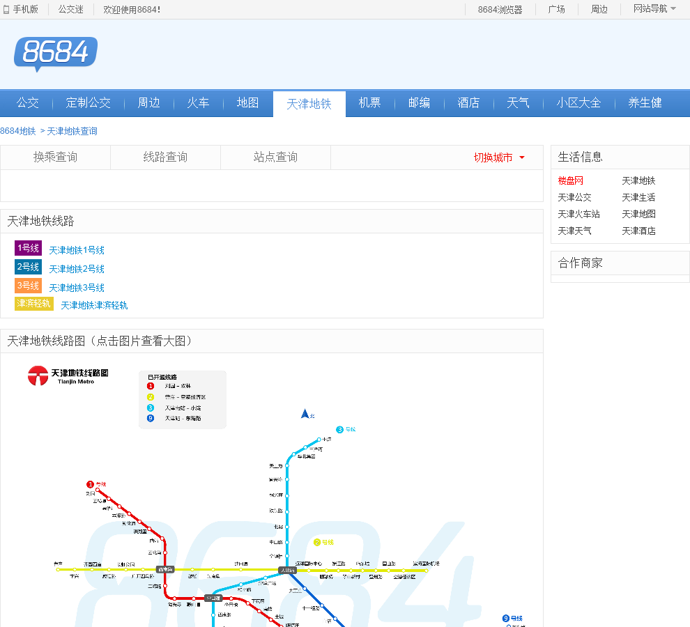Click the 天津公交 link
This screenshot has height=627, width=690.
[x=574, y=197]
